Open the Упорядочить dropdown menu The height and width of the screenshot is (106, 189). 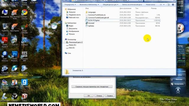(x=70, y=5)
